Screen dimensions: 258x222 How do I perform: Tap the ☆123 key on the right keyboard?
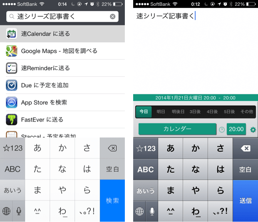[146, 148]
